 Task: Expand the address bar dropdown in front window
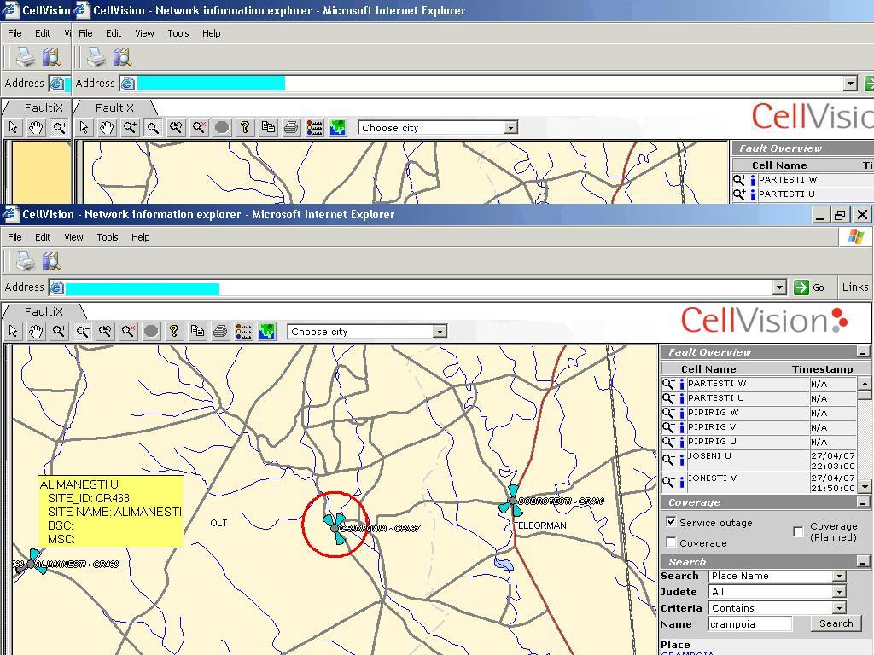point(780,287)
